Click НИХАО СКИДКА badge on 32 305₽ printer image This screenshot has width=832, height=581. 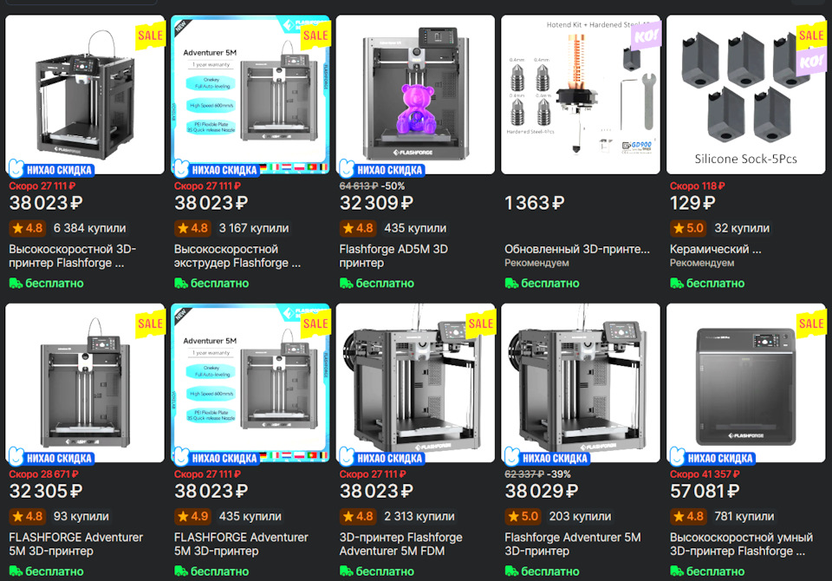[x=51, y=458]
